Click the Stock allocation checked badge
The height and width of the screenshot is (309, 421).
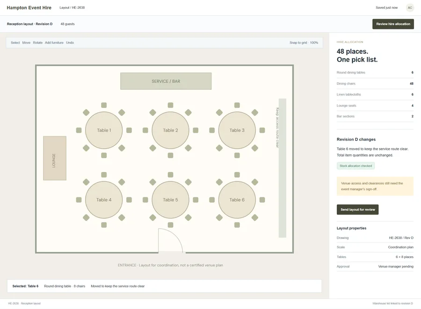coord(356,166)
